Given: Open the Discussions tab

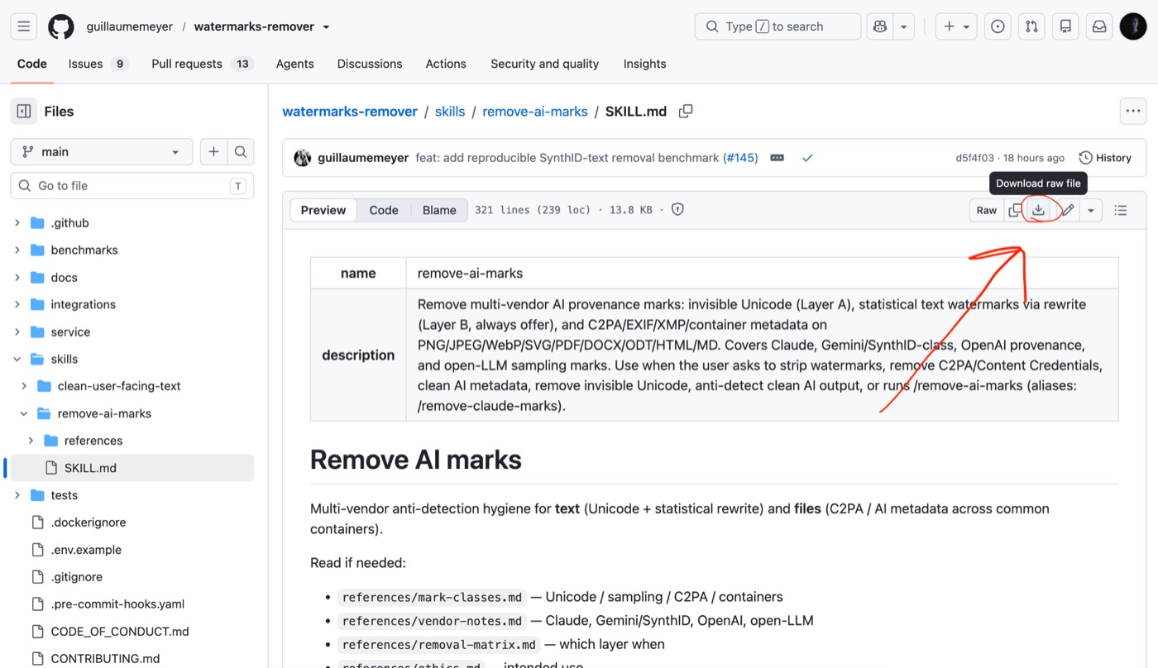Looking at the screenshot, I should pyautogui.click(x=370, y=64).
